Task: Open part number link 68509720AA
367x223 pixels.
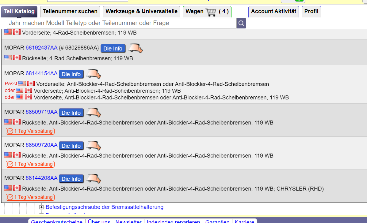Action: (x=41, y=145)
